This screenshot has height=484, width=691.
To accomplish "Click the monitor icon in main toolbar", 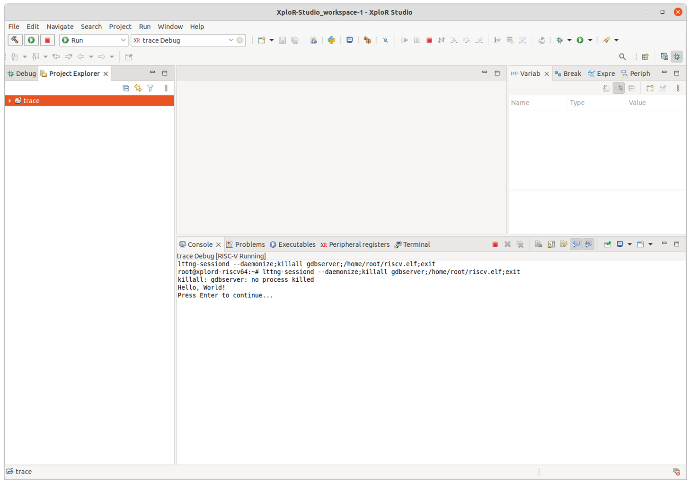I will (x=349, y=40).
